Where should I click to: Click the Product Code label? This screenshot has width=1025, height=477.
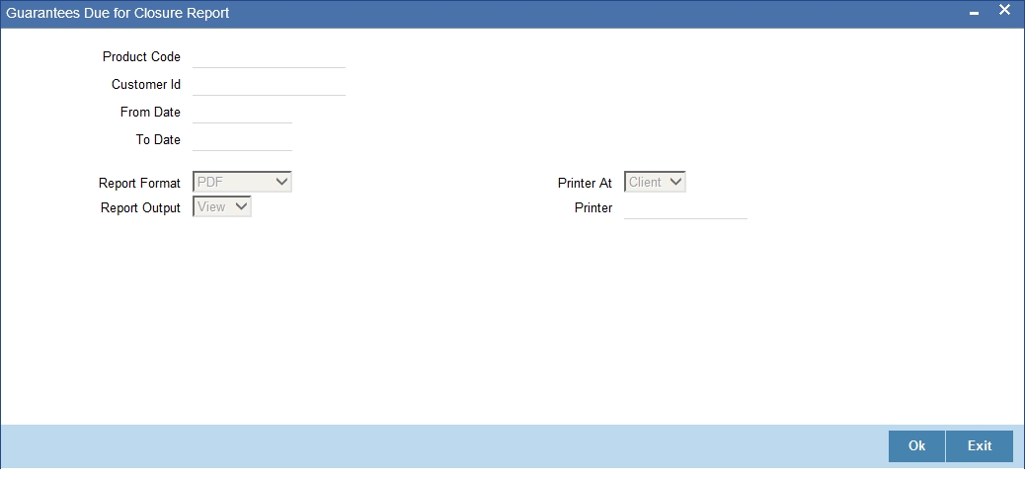click(x=141, y=57)
